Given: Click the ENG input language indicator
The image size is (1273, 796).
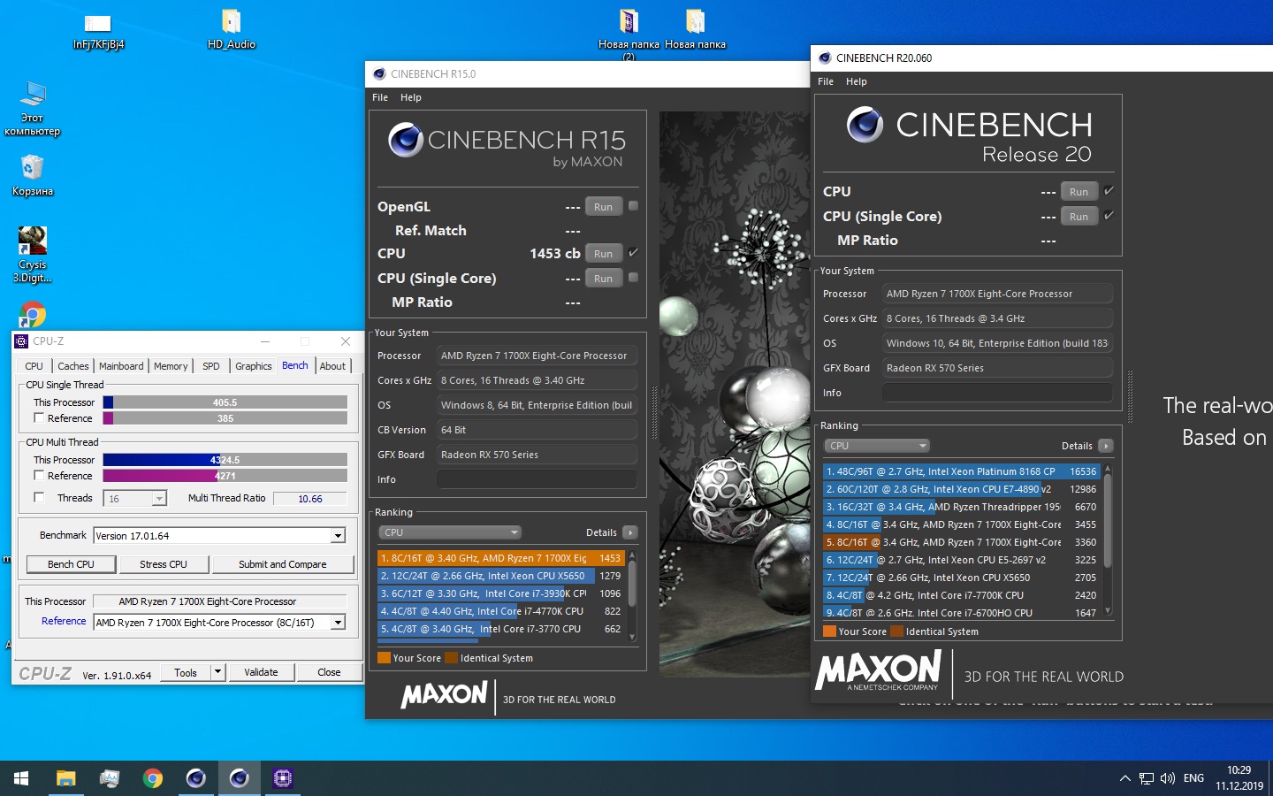Looking at the screenshot, I should coord(1193,778).
